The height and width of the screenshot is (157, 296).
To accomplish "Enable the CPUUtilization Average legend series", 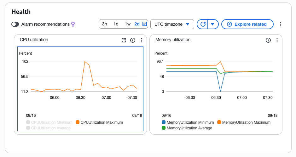I will [48, 128].
